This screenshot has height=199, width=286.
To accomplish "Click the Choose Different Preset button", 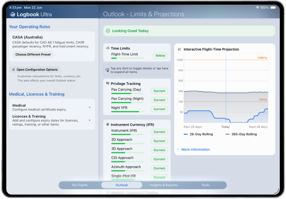I will 33,55.
